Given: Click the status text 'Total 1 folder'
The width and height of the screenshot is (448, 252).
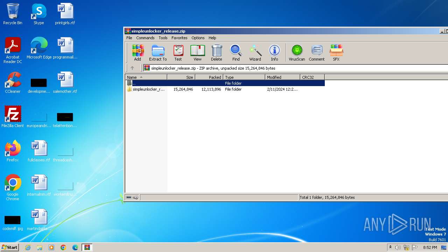Looking at the screenshot, I should [x=327, y=197].
